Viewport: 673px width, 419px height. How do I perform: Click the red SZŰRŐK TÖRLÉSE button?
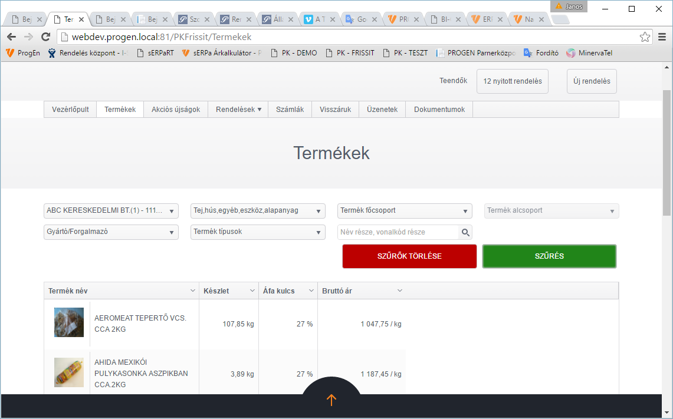click(409, 256)
